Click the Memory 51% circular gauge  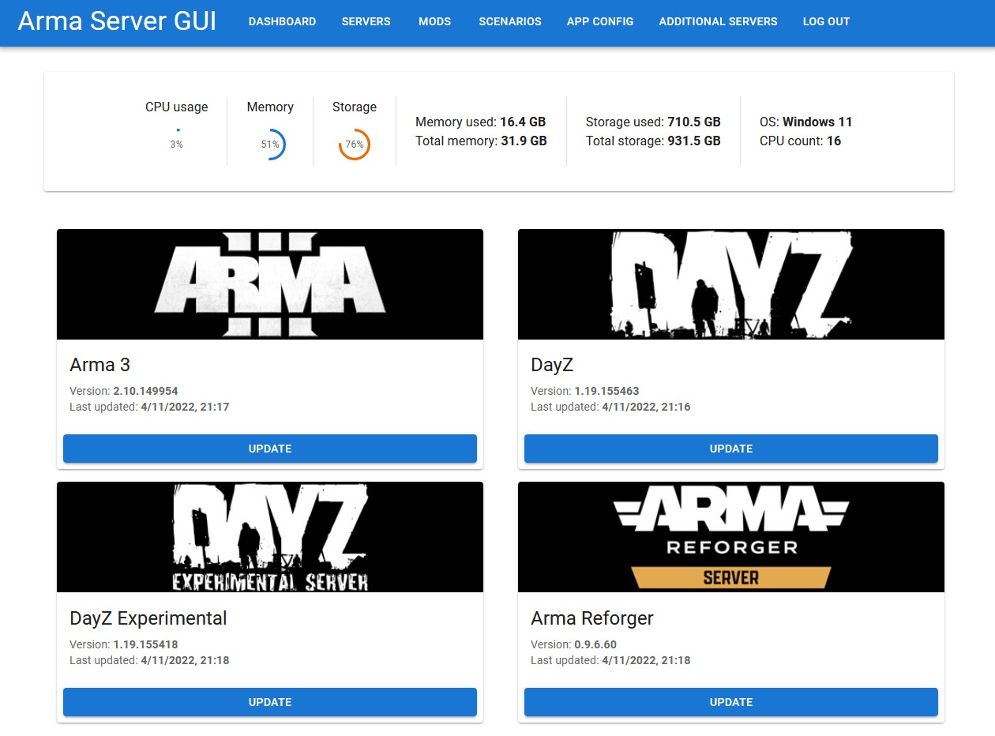coord(270,145)
